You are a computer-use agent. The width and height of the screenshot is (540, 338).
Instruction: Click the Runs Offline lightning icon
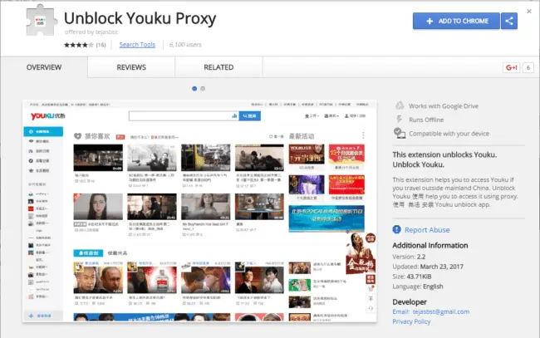point(400,119)
